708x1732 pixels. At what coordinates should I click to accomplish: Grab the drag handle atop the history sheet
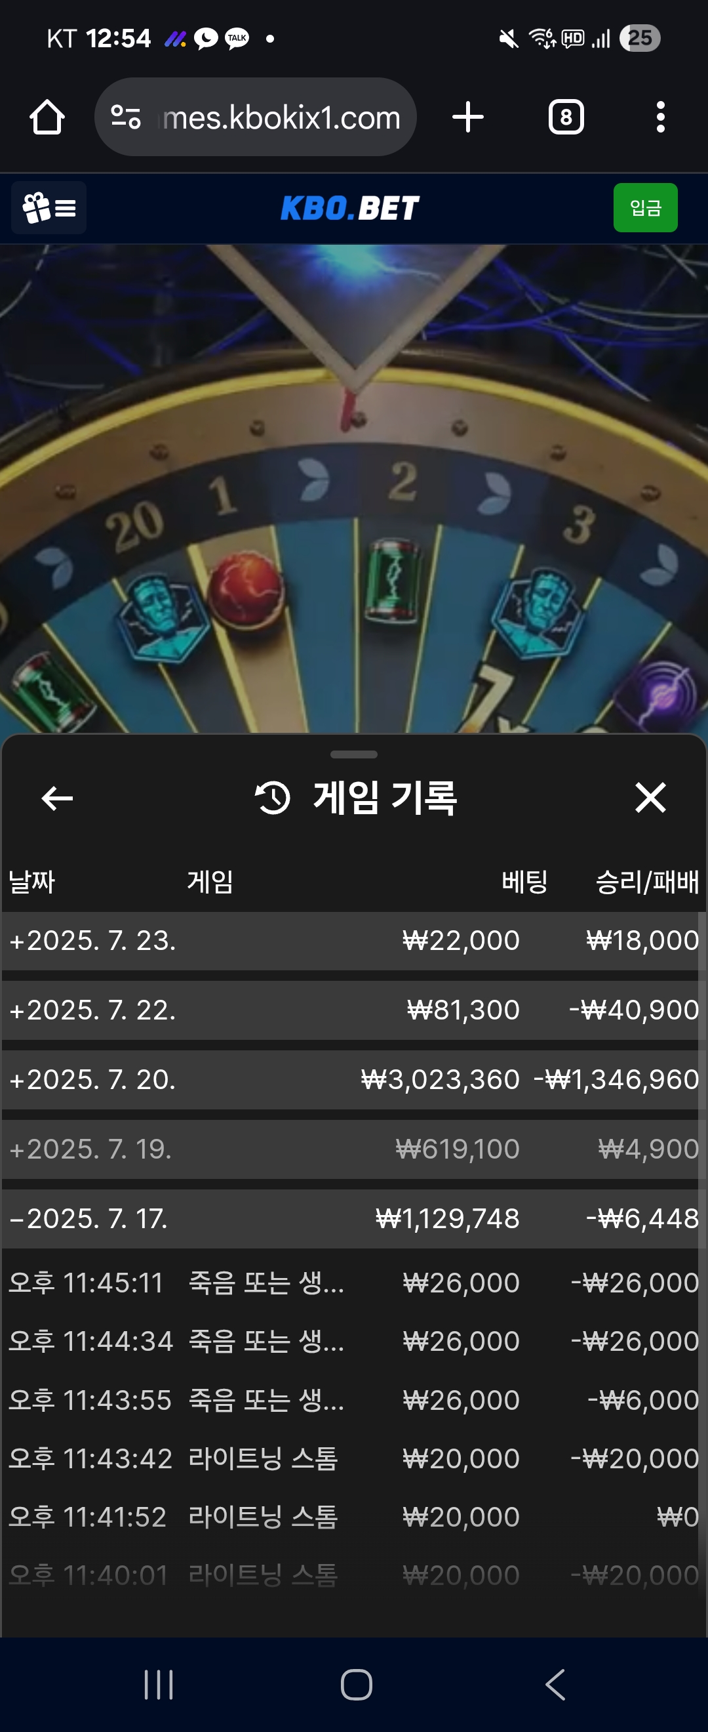coord(354,754)
